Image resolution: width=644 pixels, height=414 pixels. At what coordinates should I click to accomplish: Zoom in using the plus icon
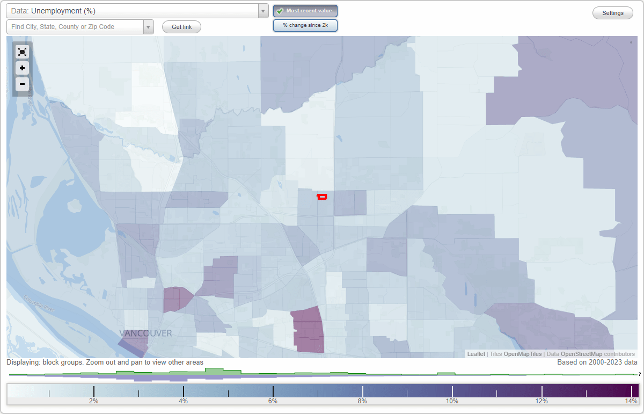[22, 68]
